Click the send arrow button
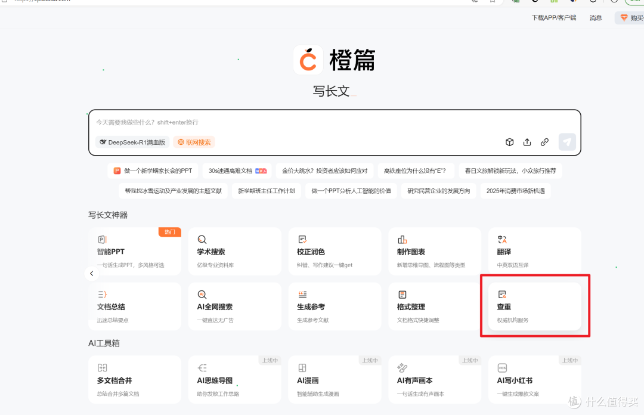644x415 pixels. (567, 142)
